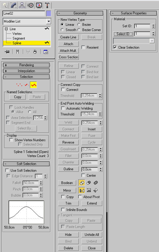This screenshot has width=159, height=252.
Task: Click the Mirror button
Action: (67, 190)
